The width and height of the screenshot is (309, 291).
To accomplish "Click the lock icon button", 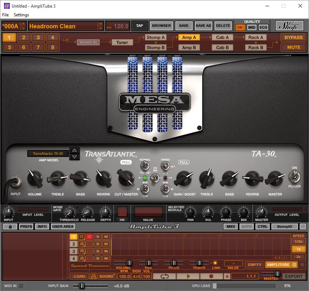I will pyautogui.click(x=10, y=226).
